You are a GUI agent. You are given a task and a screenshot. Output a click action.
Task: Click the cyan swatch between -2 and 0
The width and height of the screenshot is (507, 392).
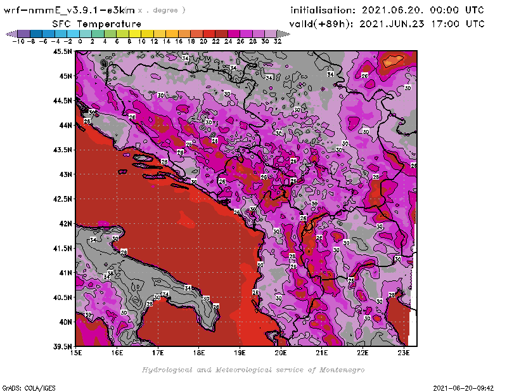coord(74,34)
